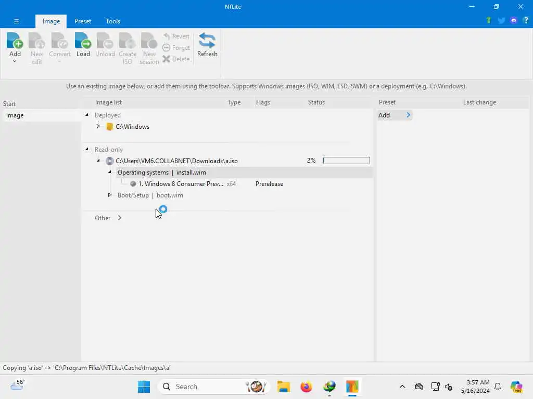Load the selected image
The width and height of the screenshot is (533, 399).
83,45
